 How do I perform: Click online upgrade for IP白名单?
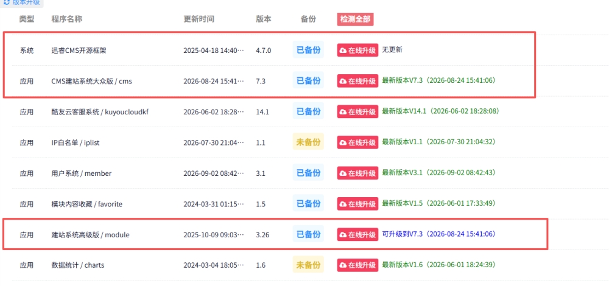pos(357,142)
